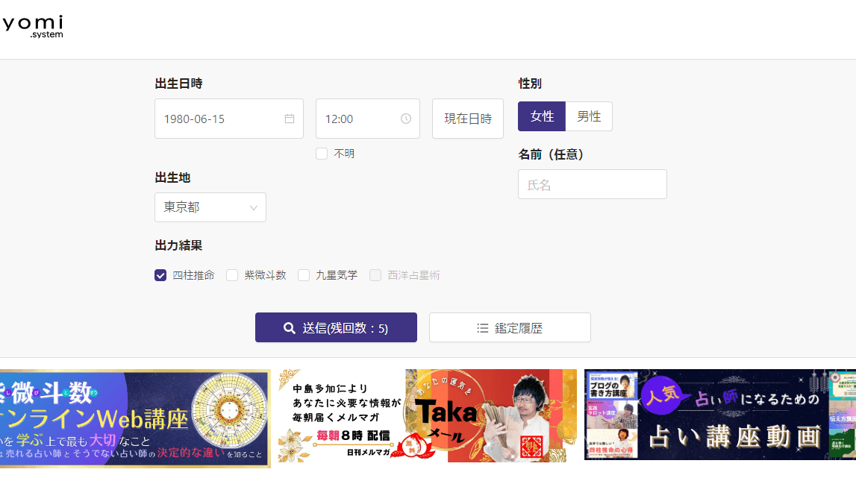Open the Taka メール magazine banner
856x481 pixels.
427,415
